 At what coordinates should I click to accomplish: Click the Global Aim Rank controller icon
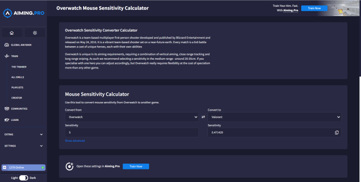point(7,45)
